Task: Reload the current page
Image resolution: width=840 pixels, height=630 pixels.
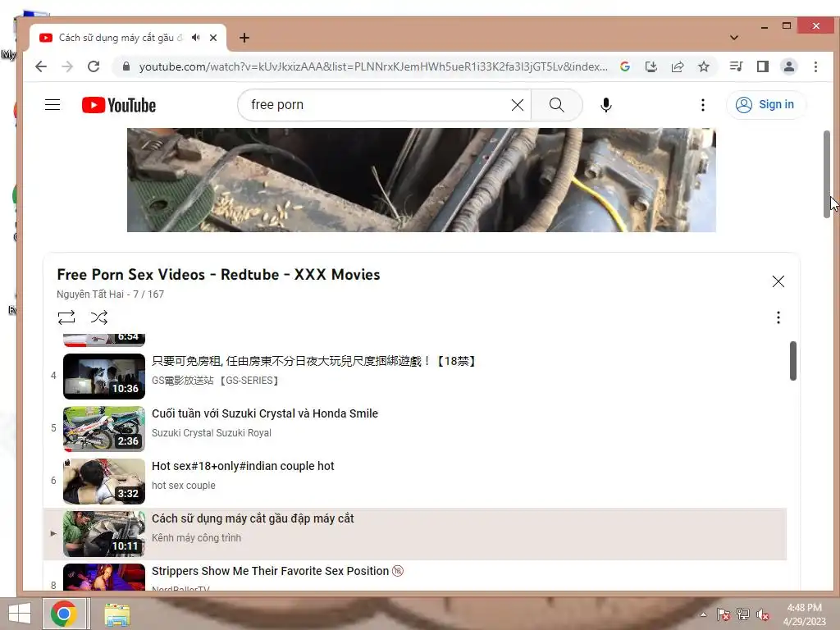Action: (94, 66)
